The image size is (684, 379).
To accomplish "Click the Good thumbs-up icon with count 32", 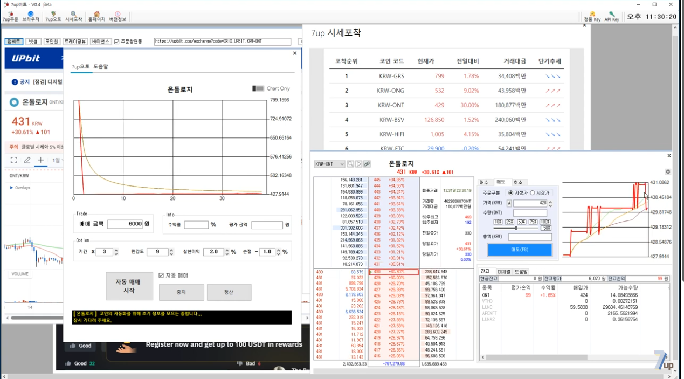I will point(68,363).
